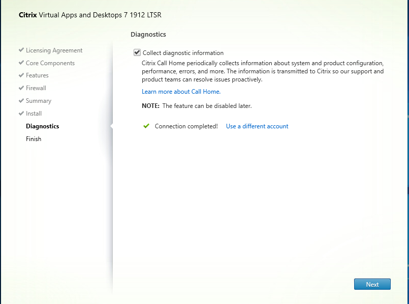
Task: Select Licensing Agreement step in sidebar
Action: point(54,50)
